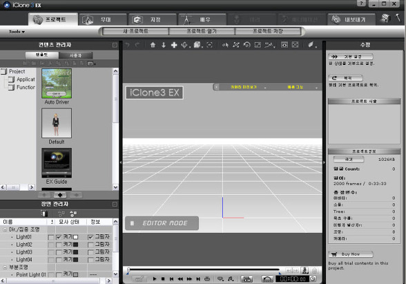
Task: Click the Light01 white color swatch
Action: click(x=76, y=237)
